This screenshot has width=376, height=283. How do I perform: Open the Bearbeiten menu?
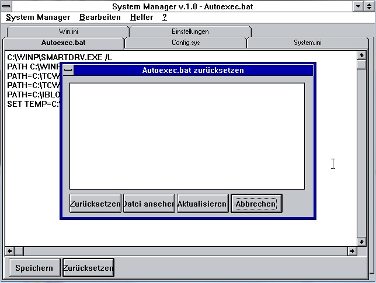point(100,18)
